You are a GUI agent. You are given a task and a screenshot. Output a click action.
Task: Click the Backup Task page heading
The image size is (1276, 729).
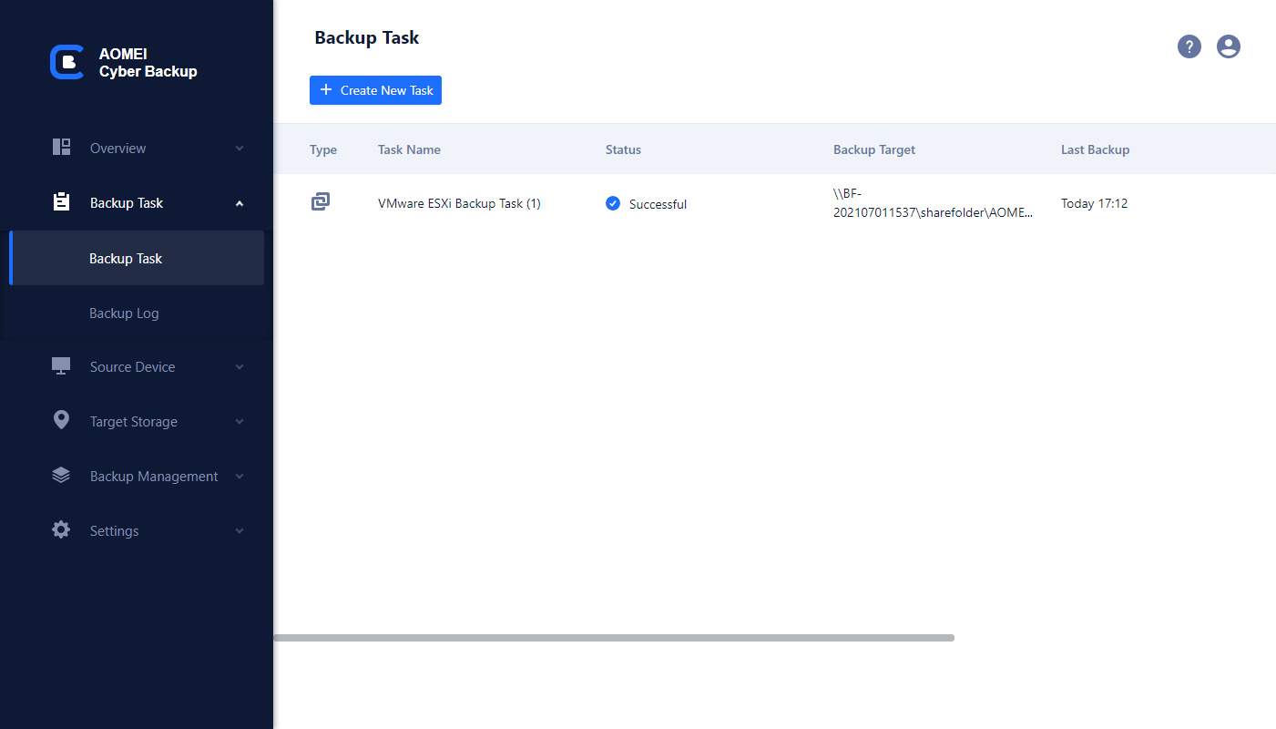367,37
